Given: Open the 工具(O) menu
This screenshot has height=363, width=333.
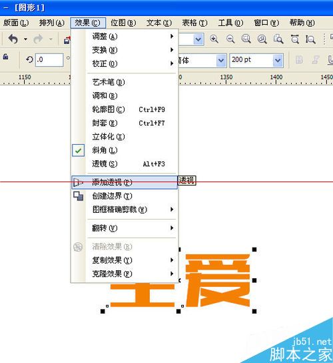Looking at the screenshot, I should (230, 23).
